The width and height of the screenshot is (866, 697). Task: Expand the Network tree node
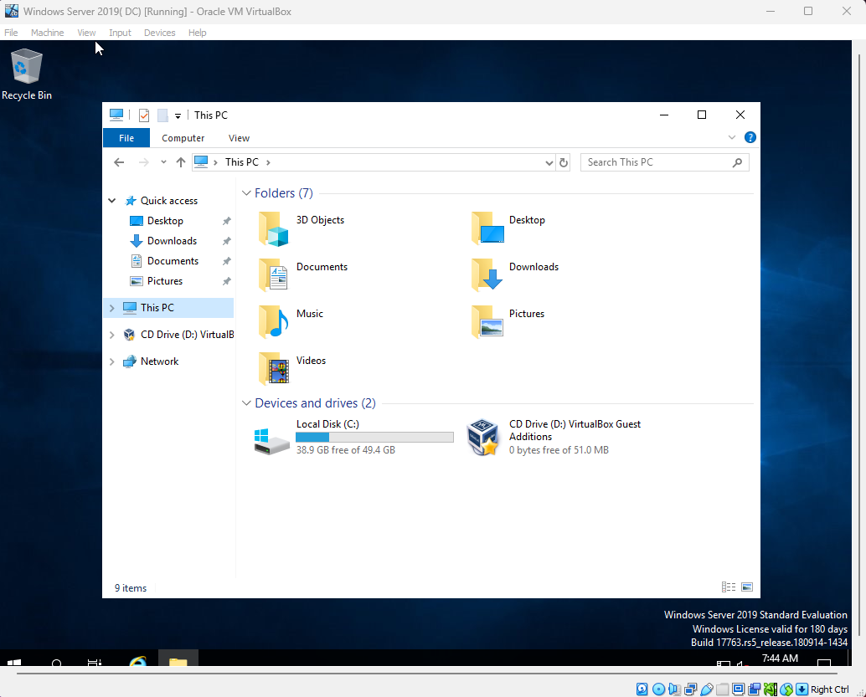pos(111,361)
